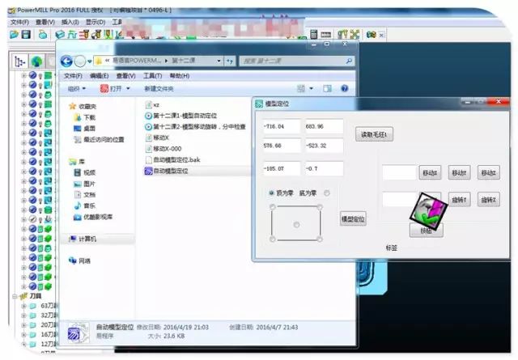Click the Save Project floppy disk icon
This screenshot has width=518, height=360.
(x=26, y=34)
